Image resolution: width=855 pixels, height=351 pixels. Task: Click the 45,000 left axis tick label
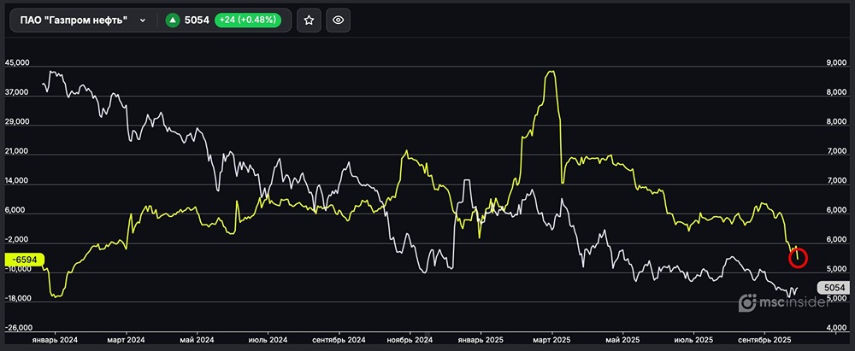(x=18, y=63)
